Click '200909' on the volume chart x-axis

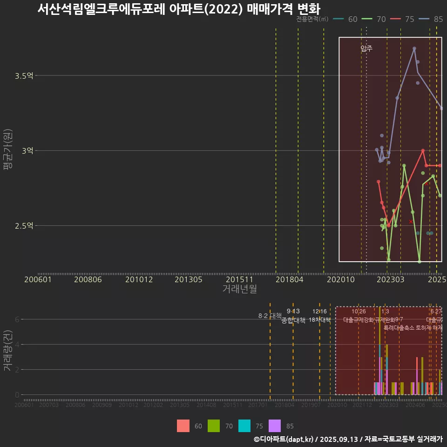(102, 405)
